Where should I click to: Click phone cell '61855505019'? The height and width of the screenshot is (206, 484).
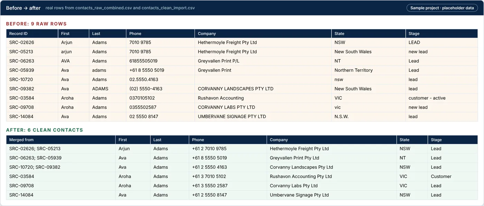[x=161, y=61]
